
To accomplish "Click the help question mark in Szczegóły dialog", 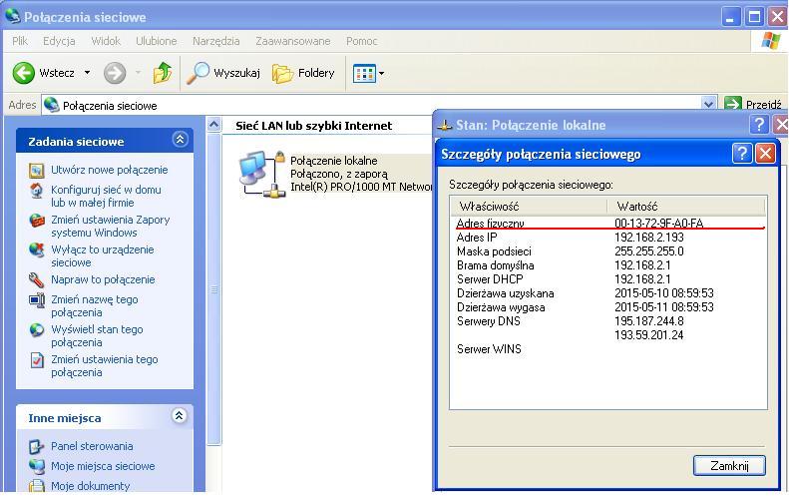I will pos(742,154).
